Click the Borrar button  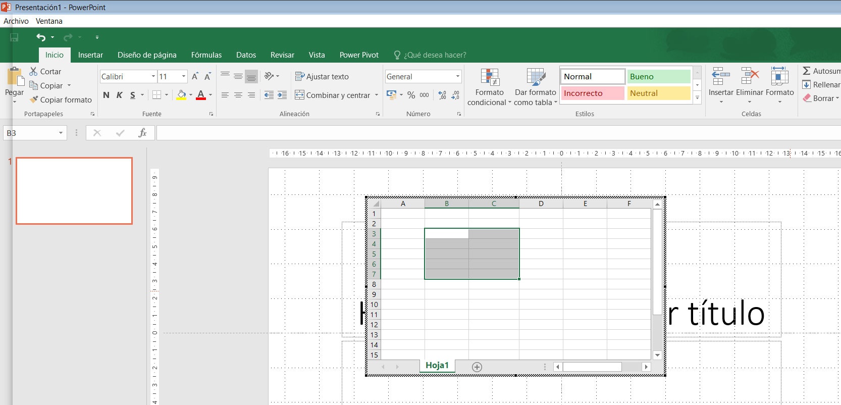coord(821,98)
